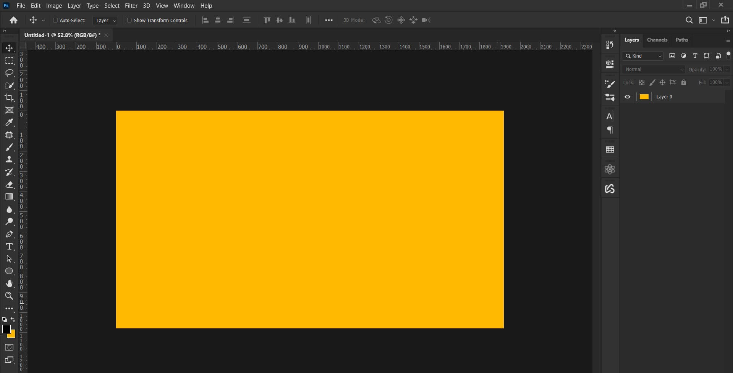
Task: Open more align options (three dots)
Action: click(329, 20)
